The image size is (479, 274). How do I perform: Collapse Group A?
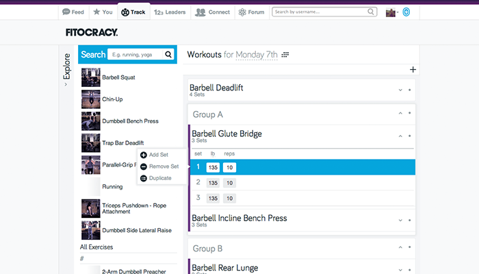coord(400,113)
